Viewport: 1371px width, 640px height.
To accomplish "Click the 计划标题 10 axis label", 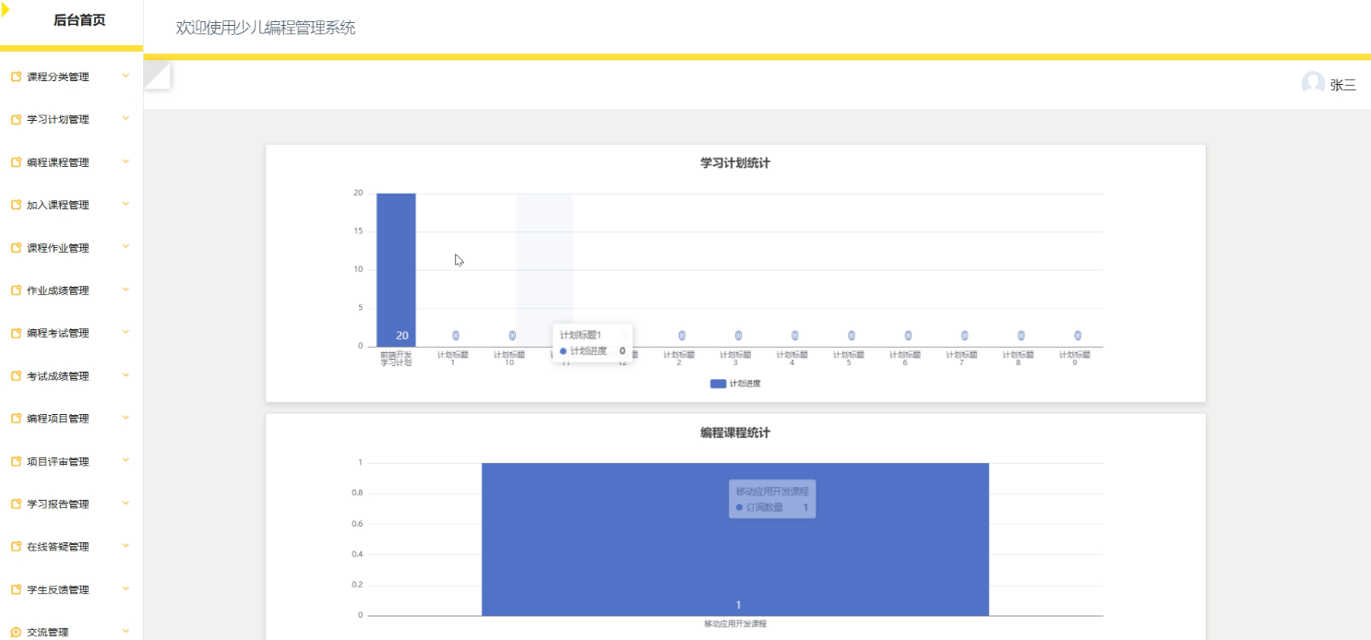I will tap(509, 359).
